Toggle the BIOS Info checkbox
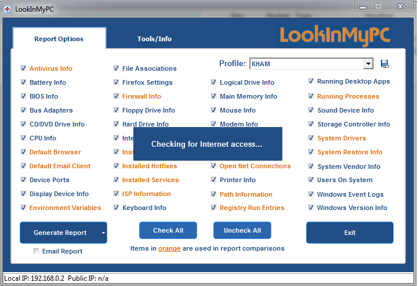 click(x=23, y=96)
